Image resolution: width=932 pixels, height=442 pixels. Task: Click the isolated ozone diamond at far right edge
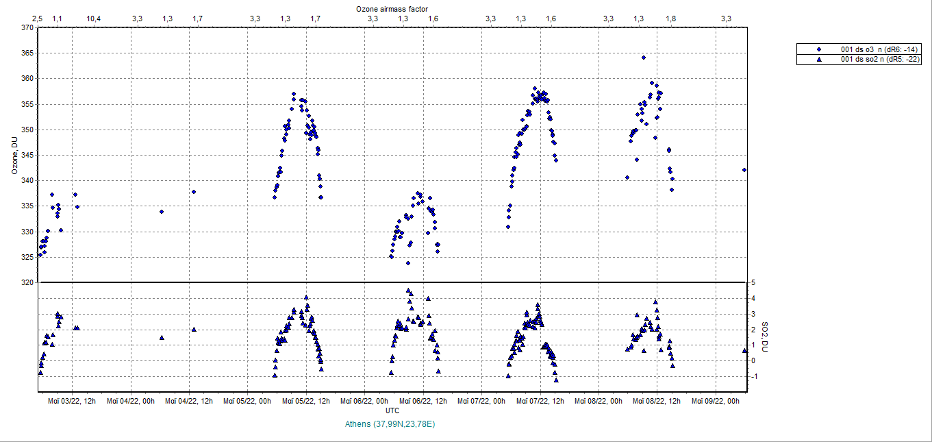(744, 170)
